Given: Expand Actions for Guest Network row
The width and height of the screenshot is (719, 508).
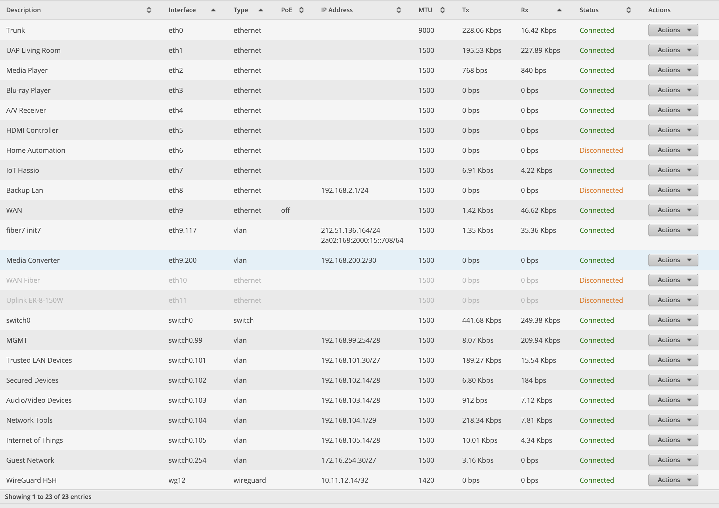Looking at the screenshot, I should pyautogui.click(x=673, y=460).
